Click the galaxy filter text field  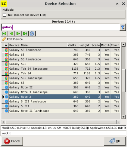pyautogui.click(x=60, y=27)
